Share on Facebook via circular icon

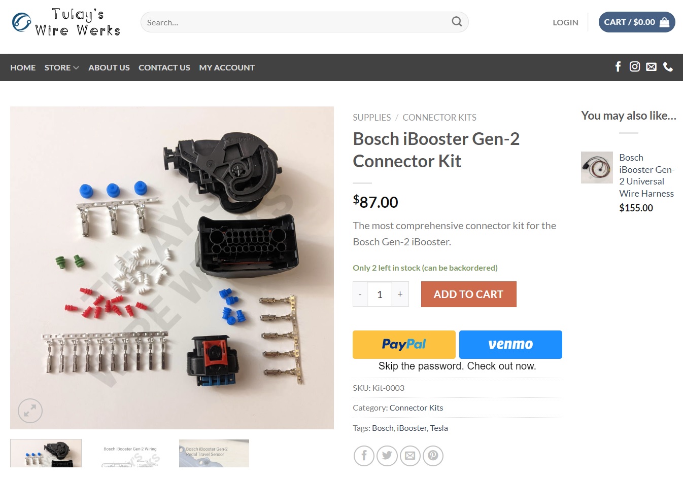tap(364, 456)
